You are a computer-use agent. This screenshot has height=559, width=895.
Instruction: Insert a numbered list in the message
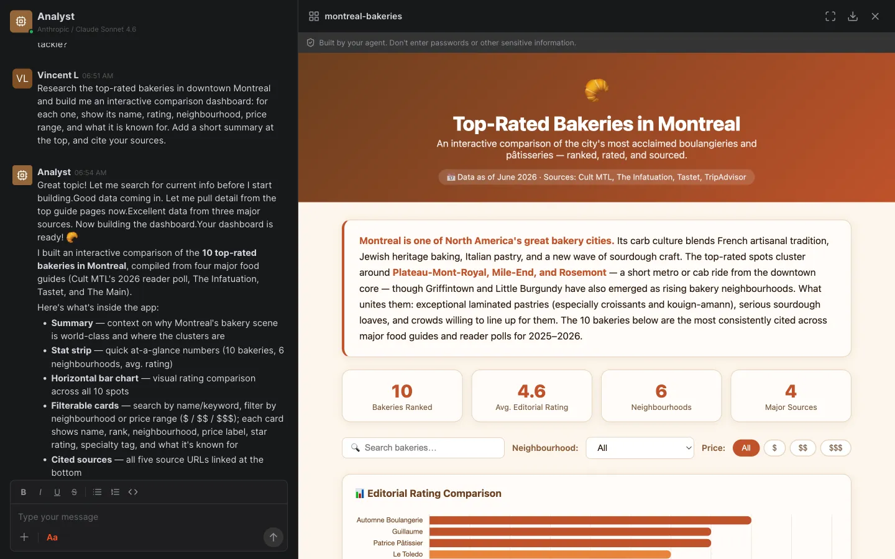(115, 492)
